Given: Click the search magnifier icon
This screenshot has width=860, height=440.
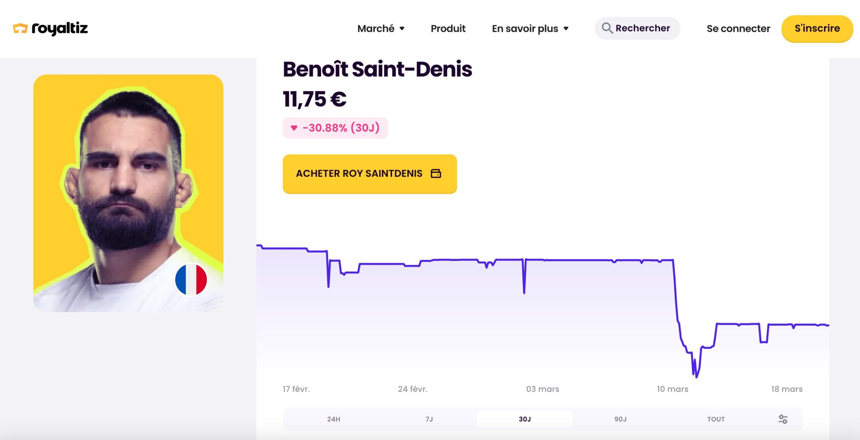Looking at the screenshot, I should pos(607,28).
